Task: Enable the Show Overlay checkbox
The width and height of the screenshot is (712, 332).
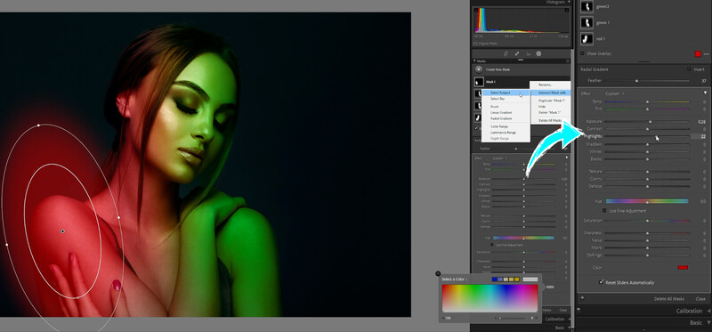Action: (583, 53)
